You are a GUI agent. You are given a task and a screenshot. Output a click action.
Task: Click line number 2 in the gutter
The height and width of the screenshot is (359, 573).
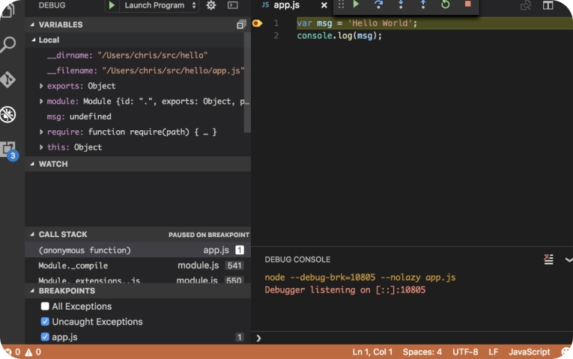tap(276, 36)
